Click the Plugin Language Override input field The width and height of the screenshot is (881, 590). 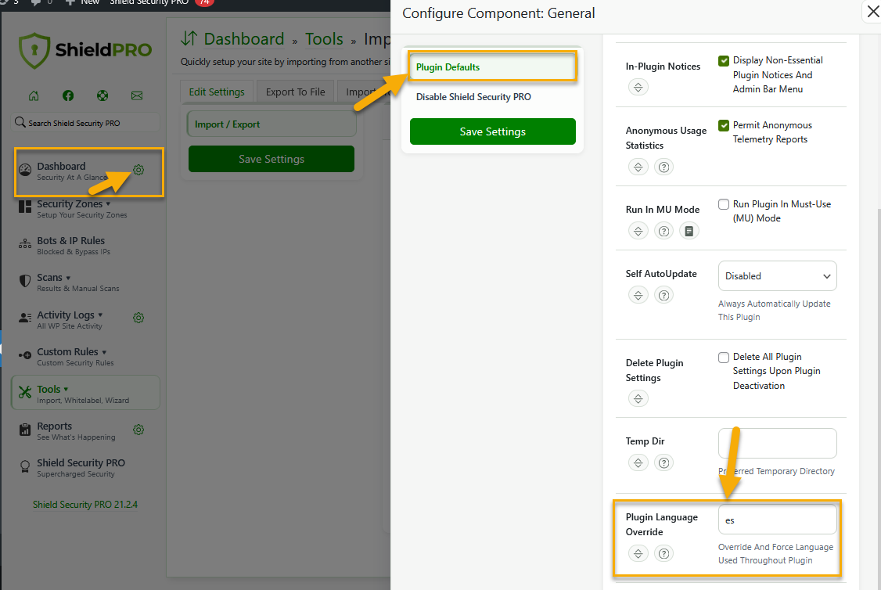pos(777,520)
